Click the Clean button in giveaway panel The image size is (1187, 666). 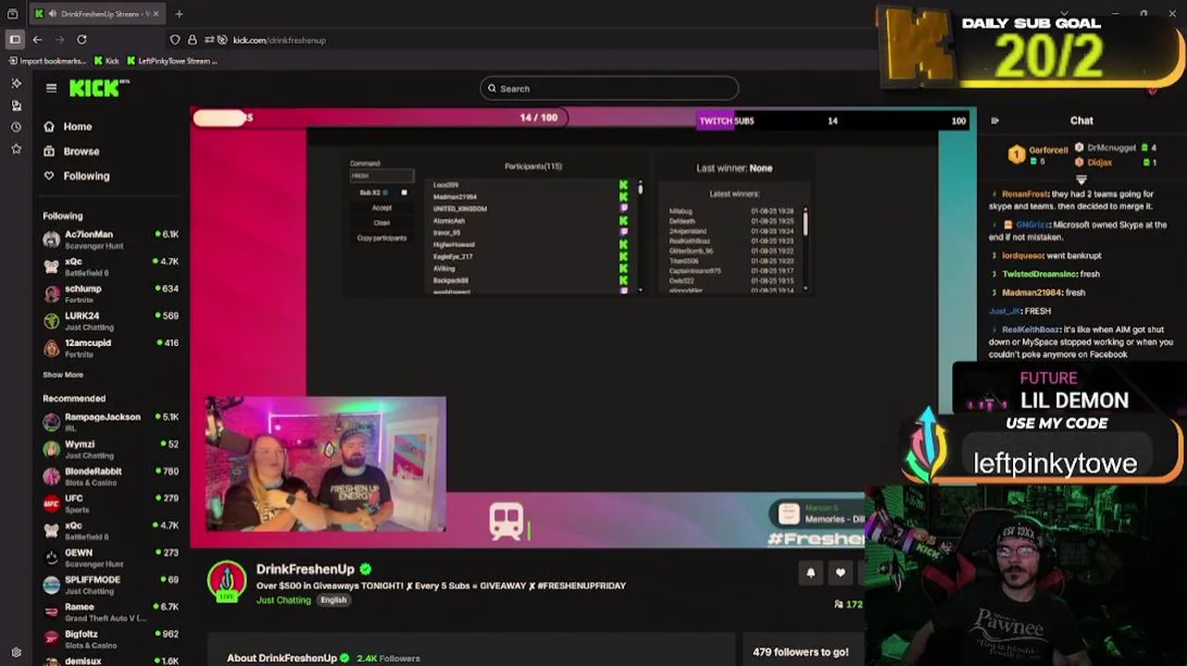click(x=382, y=223)
